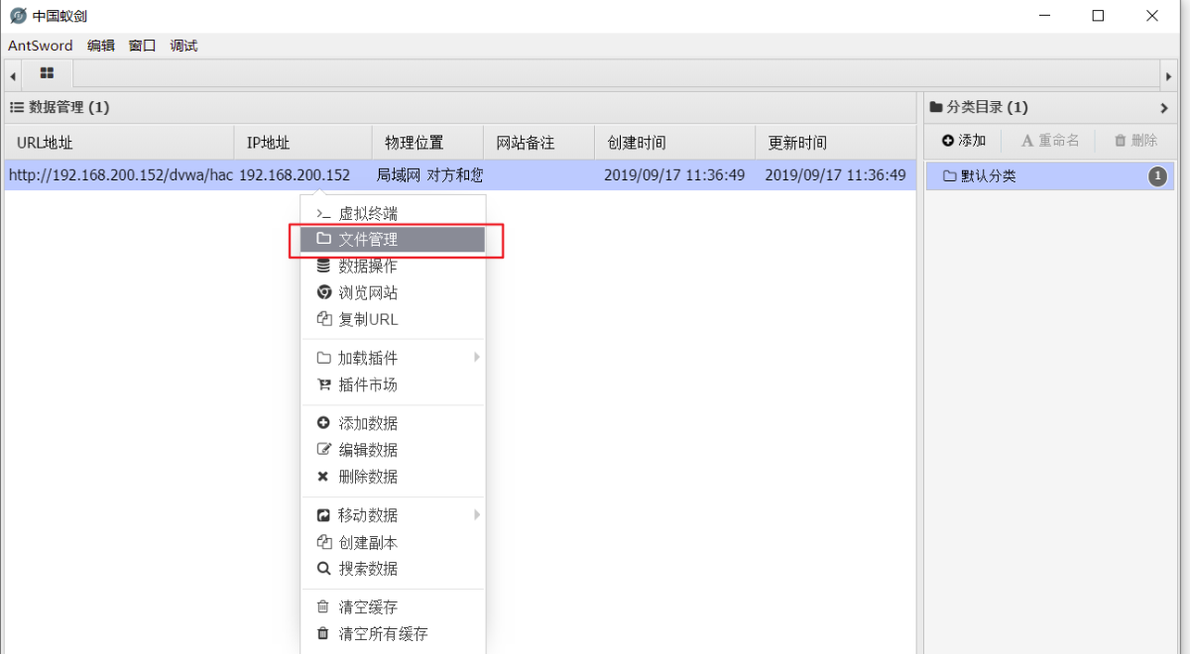
Task: Click the move icon beside 移动数据
Action: [x=322, y=515]
